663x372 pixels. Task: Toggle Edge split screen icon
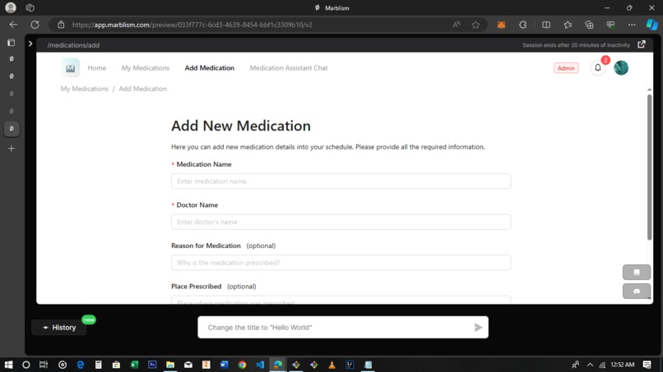[x=546, y=25]
